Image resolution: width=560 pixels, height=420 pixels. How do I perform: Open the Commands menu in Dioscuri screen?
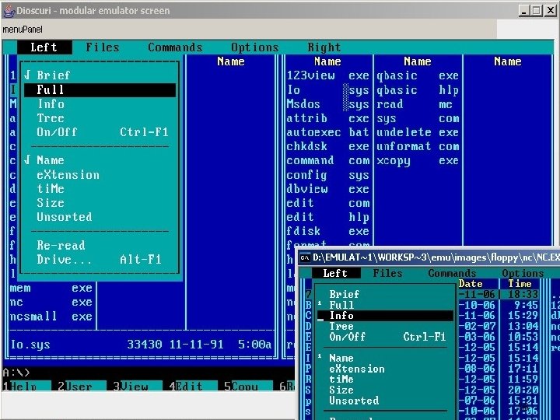(175, 47)
